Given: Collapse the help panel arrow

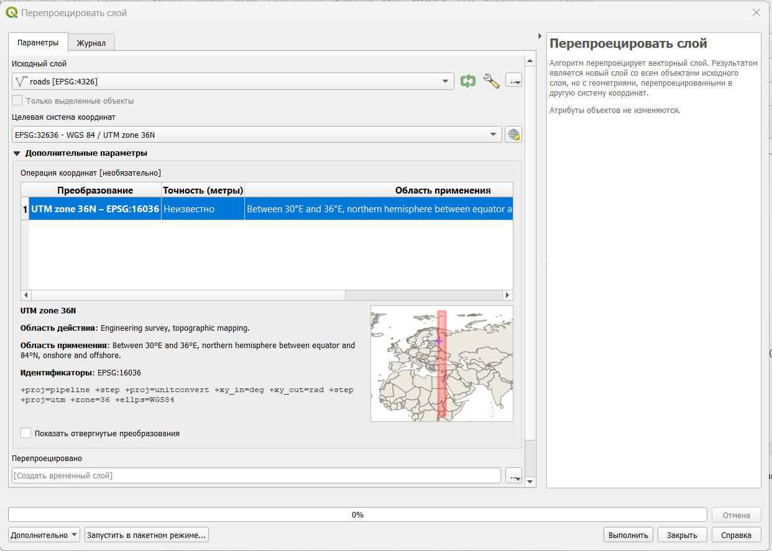Looking at the screenshot, I should point(540,36).
